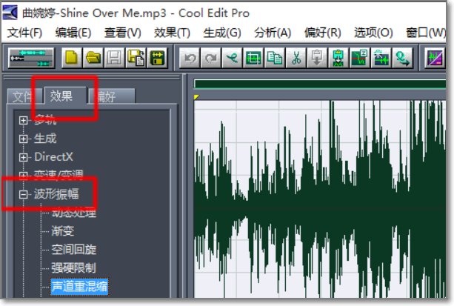Click the yellow playback cursor marker
The height and width of the screenshot is (306, 454).
click(x=196, y=97)
